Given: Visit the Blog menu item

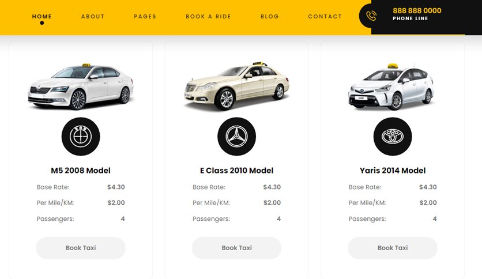Looking at the screenshot, I should 270,17.
